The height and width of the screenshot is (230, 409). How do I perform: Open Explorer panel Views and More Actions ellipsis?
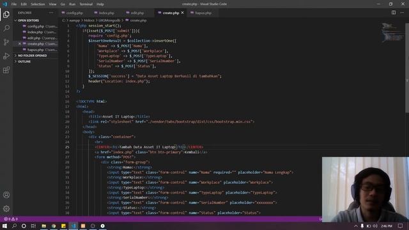51,13
